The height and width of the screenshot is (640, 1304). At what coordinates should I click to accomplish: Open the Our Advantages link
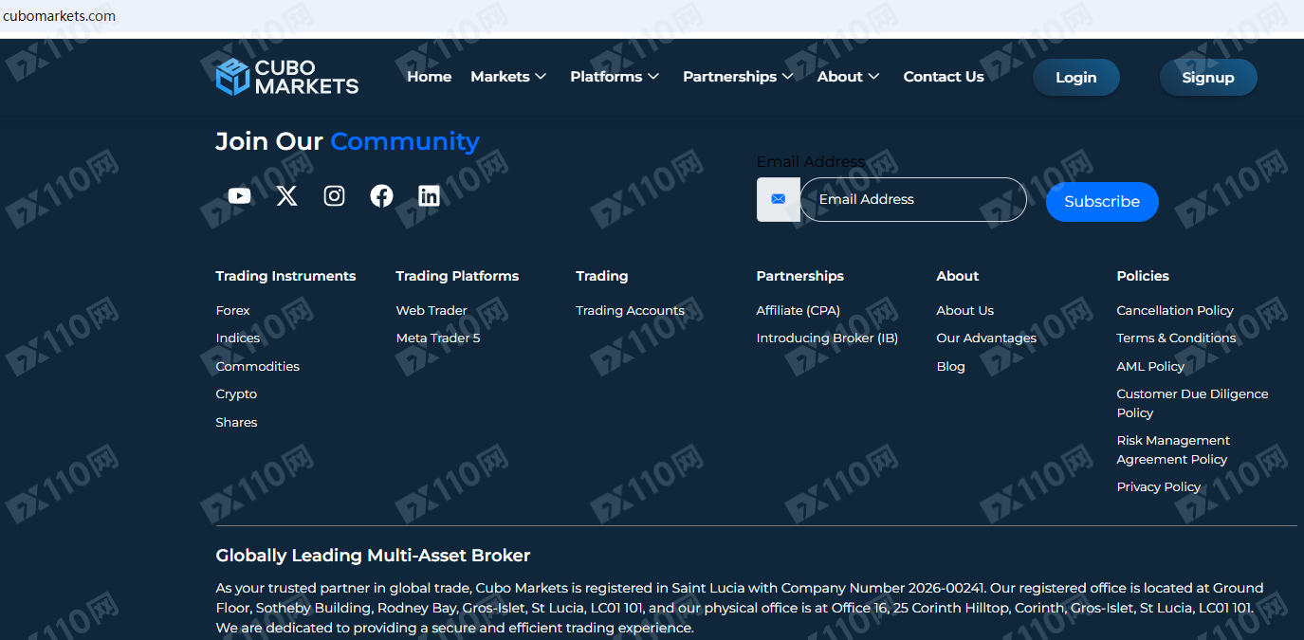986,338
